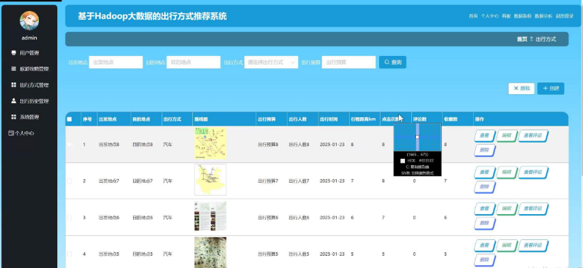
Task: Focus the 出行预算 search input
Action: [348, 62]
